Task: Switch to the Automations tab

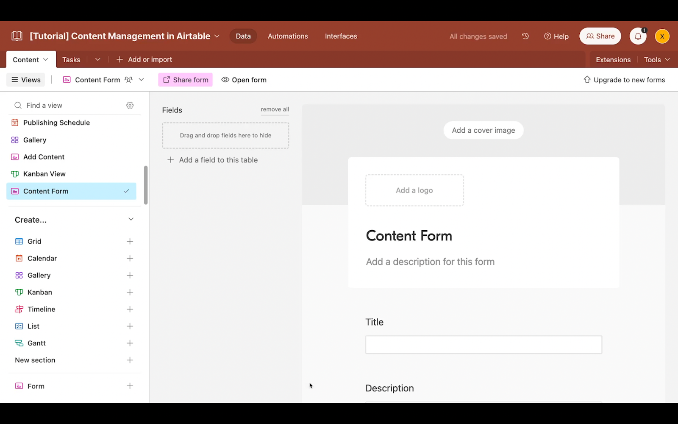Action: pos(288,36)
